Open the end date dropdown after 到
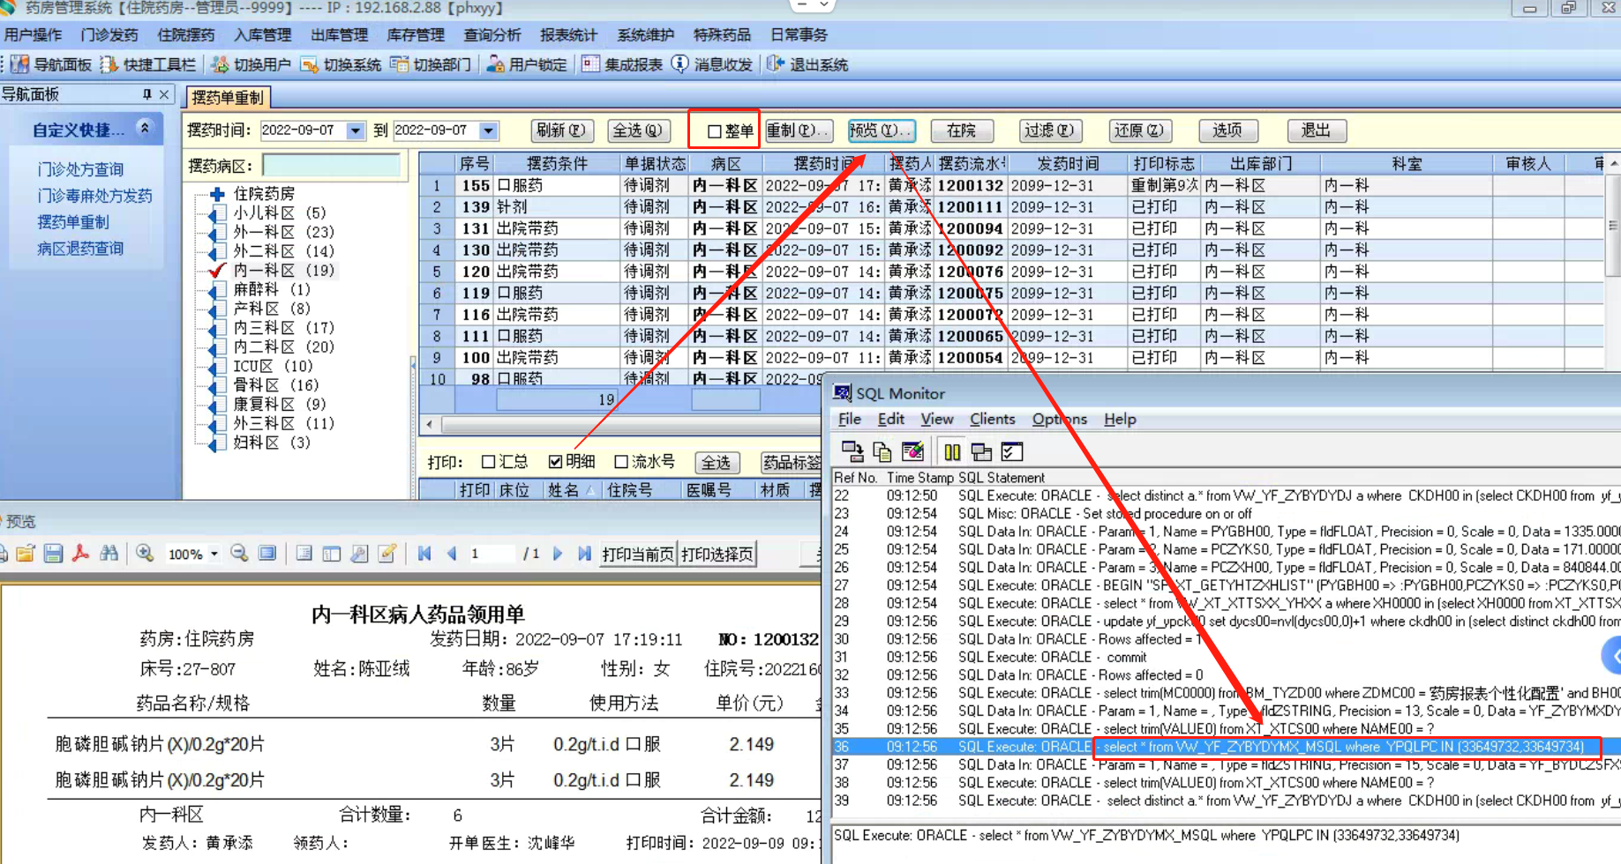 point(489,130)
